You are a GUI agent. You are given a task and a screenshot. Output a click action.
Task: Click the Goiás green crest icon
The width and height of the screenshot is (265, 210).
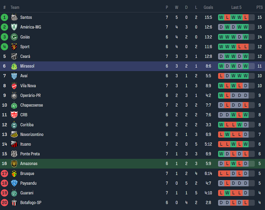(x=14, y=37)
